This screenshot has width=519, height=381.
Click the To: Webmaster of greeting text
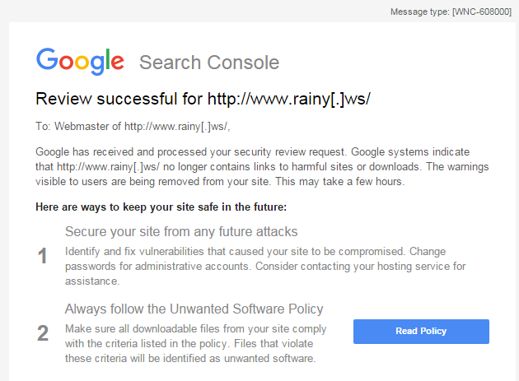pyautogui.click(x=78, y=127)
